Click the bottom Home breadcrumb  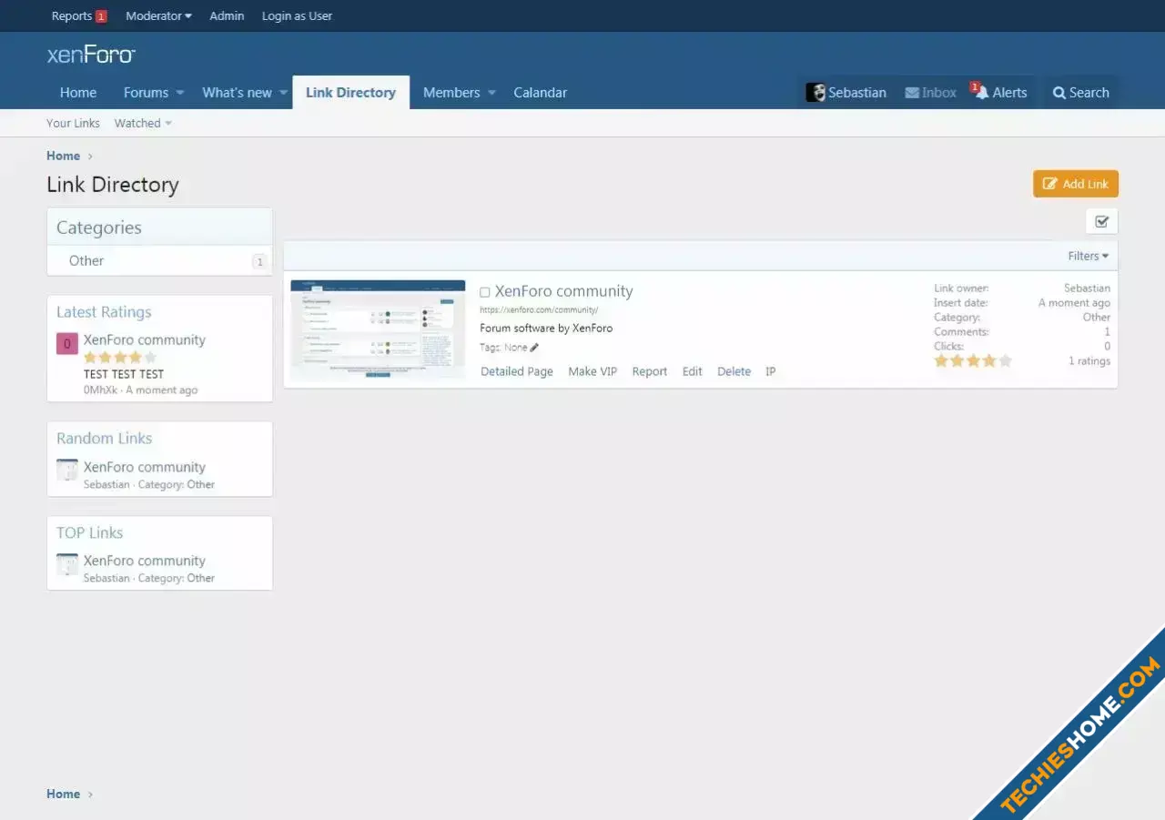(63, 794)
